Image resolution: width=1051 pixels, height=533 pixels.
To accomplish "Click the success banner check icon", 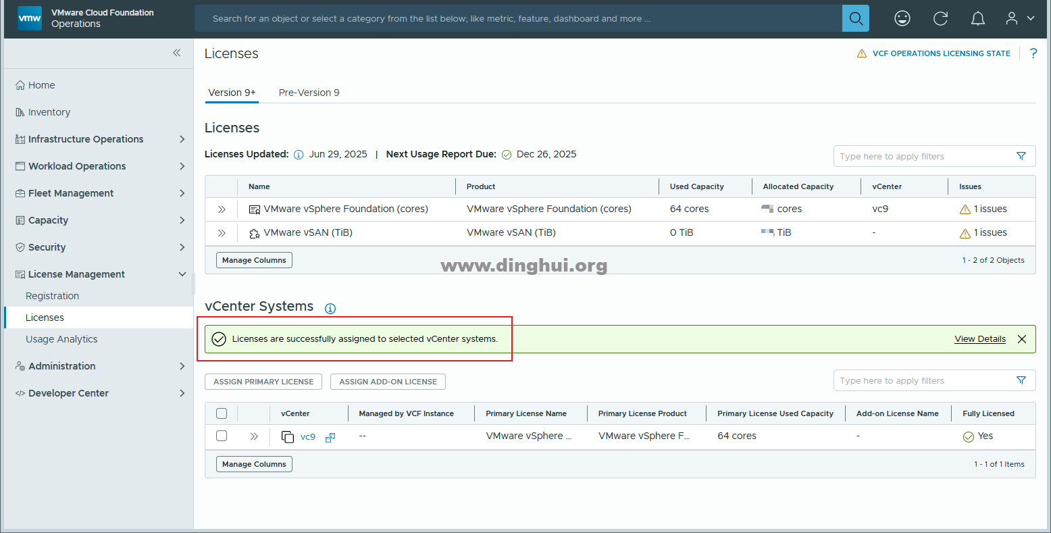I will (219, 339).
